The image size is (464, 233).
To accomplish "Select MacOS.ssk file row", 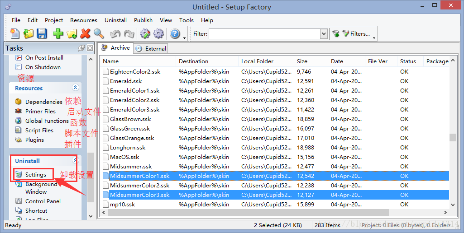I will coord(275,157).
